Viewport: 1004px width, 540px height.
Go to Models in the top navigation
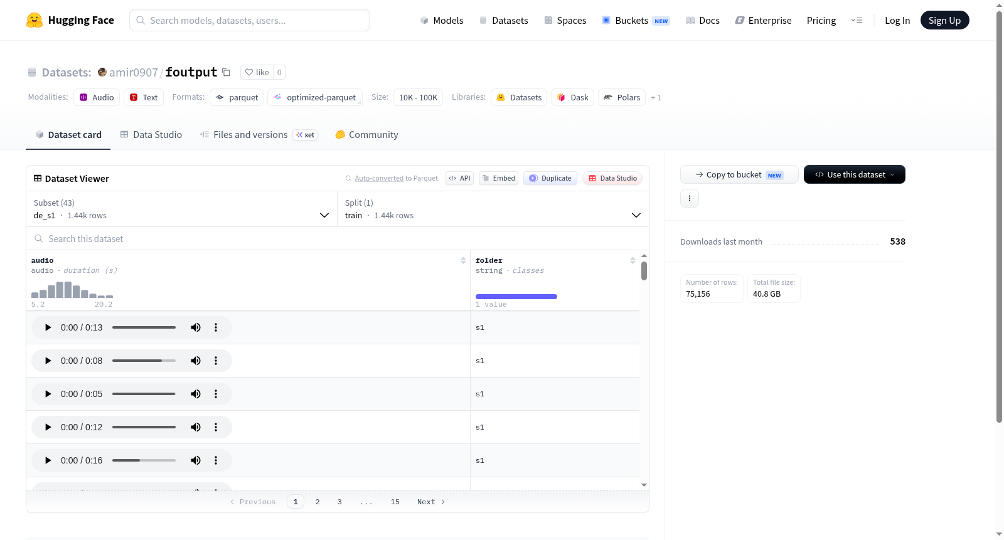click(x=442, y=20)
